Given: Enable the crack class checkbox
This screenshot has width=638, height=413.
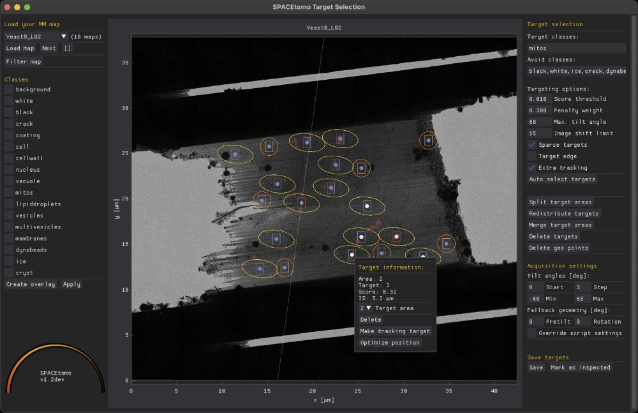Looking at the screenshot, I should [x=8, y=123].
